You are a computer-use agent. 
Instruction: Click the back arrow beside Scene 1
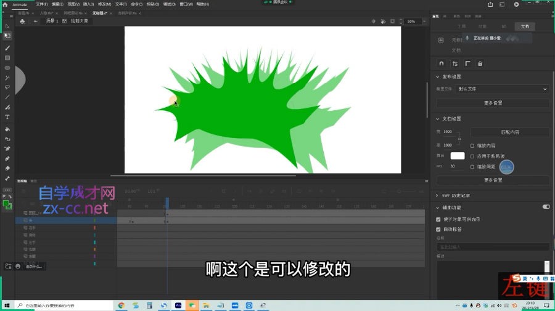pyautogui.click(x=35, y=21)
